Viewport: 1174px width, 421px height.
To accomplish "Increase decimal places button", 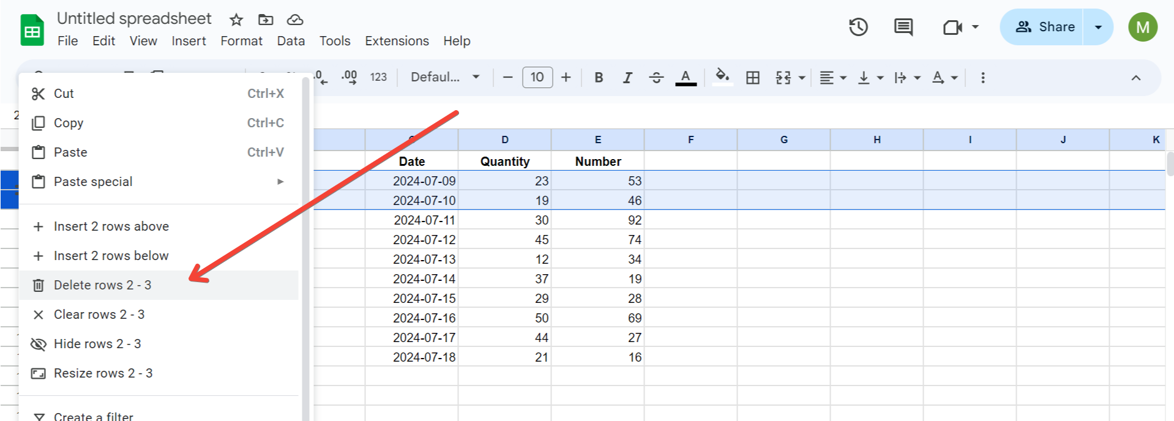I will pyautogui.click(x=350, y=78).
